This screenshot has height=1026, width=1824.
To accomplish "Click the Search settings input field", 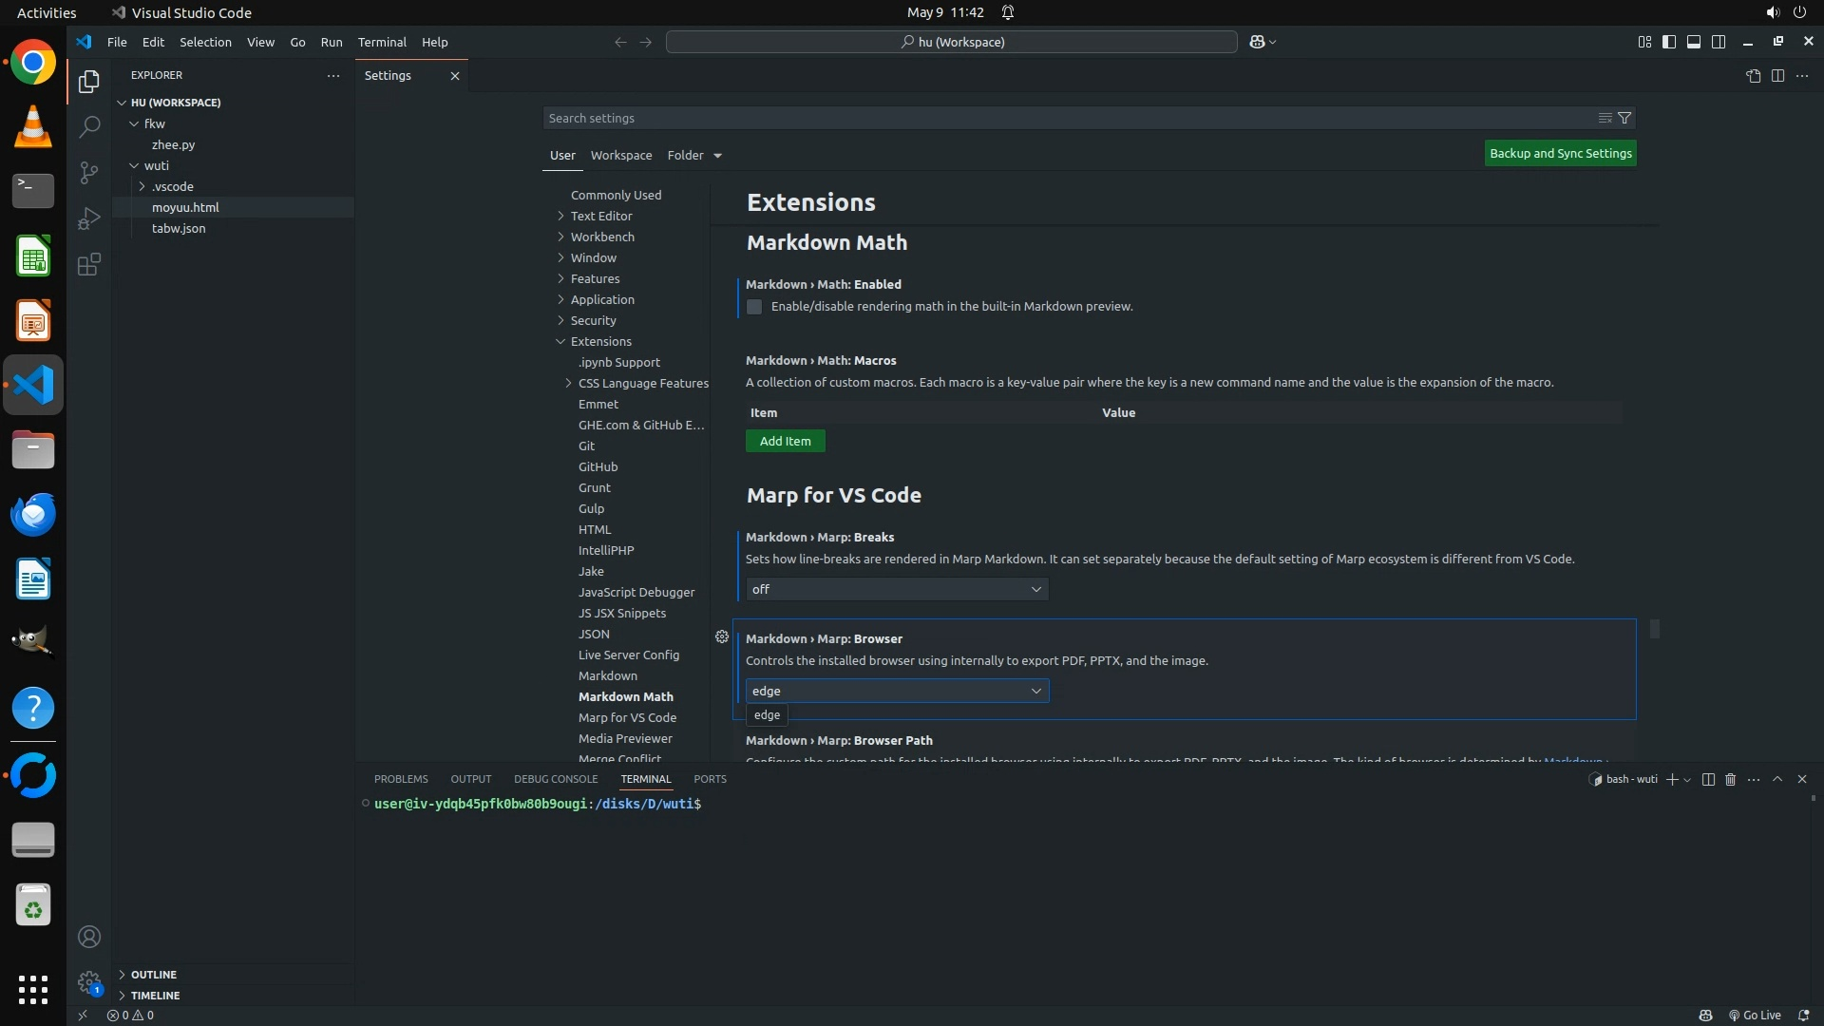I will tap(1064, 118).
